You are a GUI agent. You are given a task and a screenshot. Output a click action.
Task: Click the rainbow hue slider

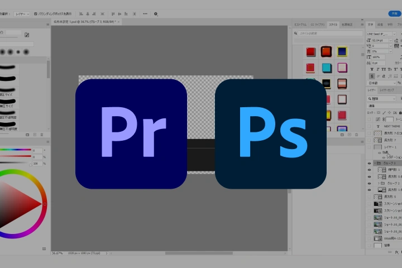coord(16,150)
